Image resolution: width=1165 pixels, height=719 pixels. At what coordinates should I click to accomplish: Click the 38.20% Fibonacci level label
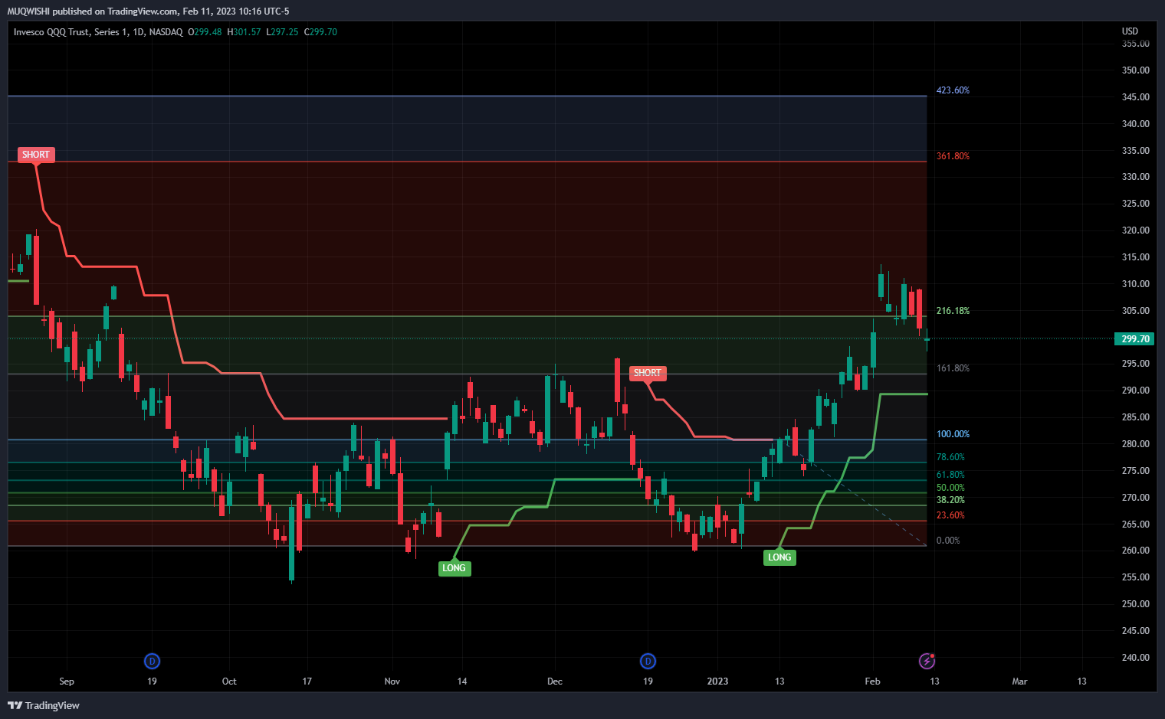[x=950, y=500]
